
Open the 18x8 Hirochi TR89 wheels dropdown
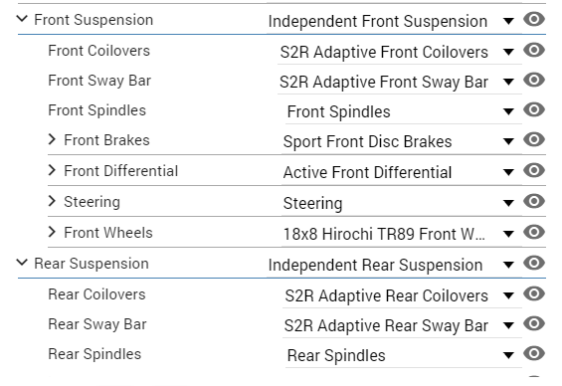[402, 235]
